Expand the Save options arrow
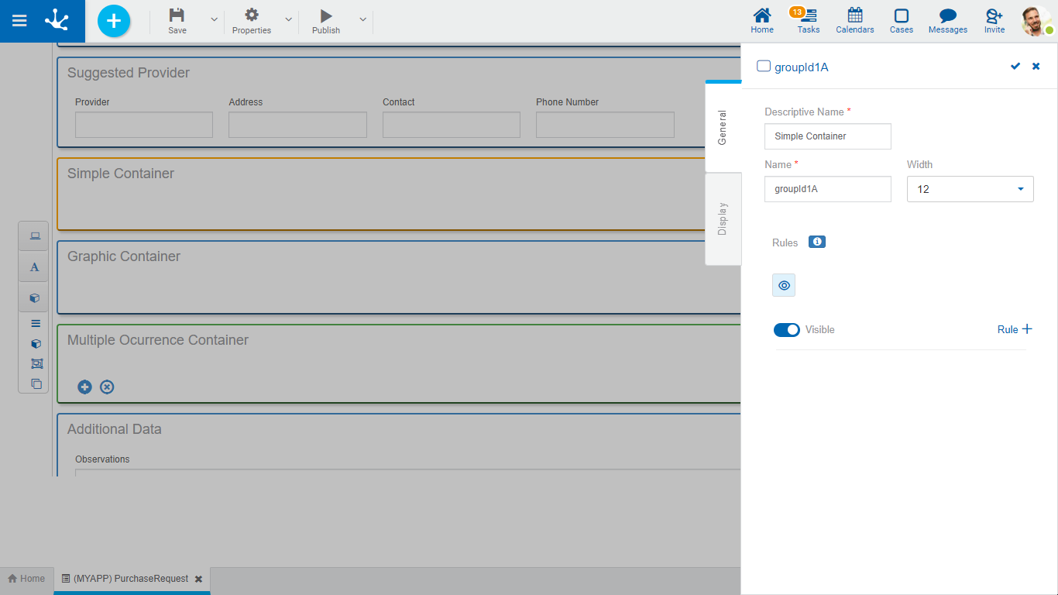The height and width of the screenshot is (595, 1058). pyautogui.click(x=215, y=19)
